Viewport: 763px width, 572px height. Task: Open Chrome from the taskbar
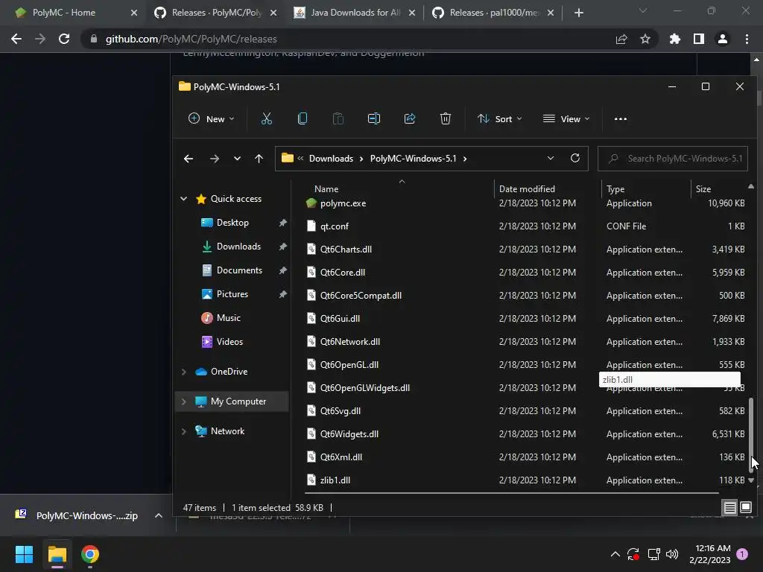90,554
